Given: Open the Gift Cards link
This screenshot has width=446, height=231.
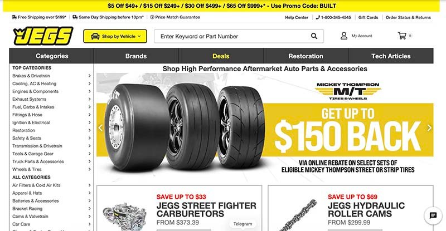Looking at the screenshot, I should pos(368,17).
